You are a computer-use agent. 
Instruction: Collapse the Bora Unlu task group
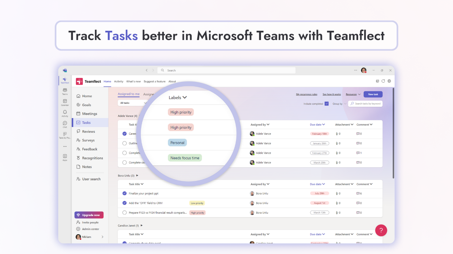(137, 176)
